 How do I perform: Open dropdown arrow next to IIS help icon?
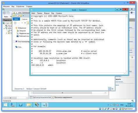[x=134, y=13]
